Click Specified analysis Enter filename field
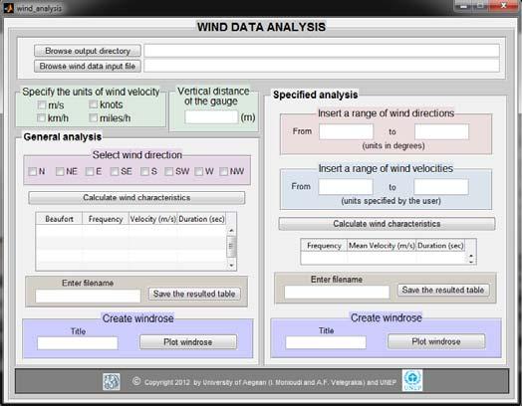Image resolution: width=522 pixels, height=406 pixels. (x=337, y=293)
